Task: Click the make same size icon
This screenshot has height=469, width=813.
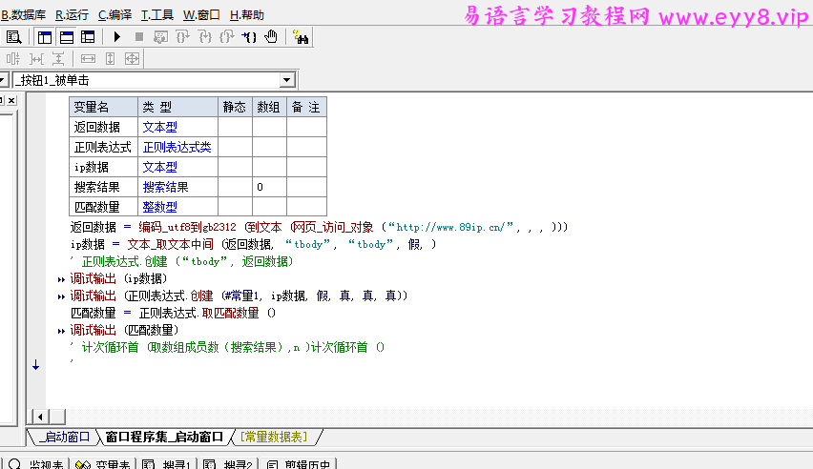Action: (133, 58)
